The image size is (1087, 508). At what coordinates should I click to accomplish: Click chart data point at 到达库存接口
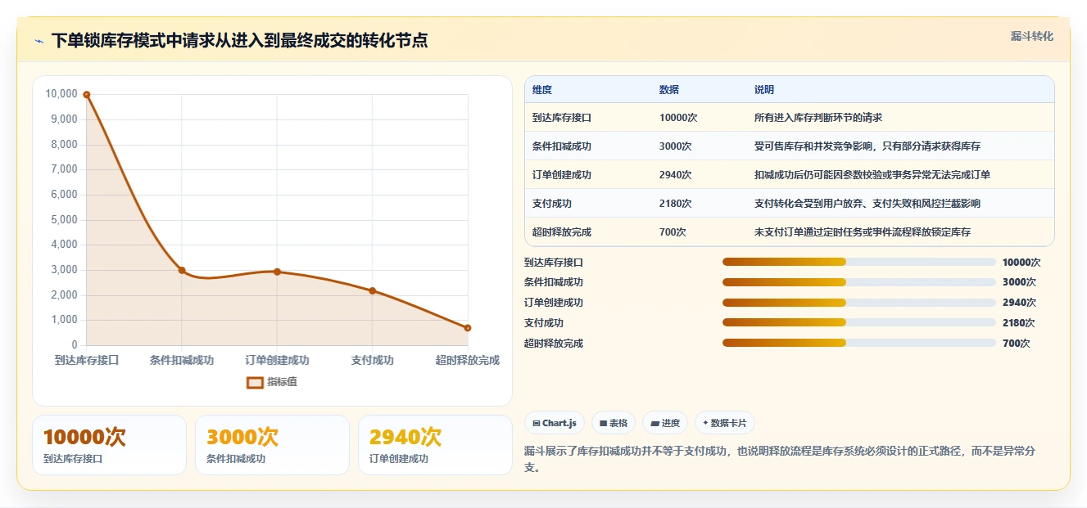(x=87, y=95)
